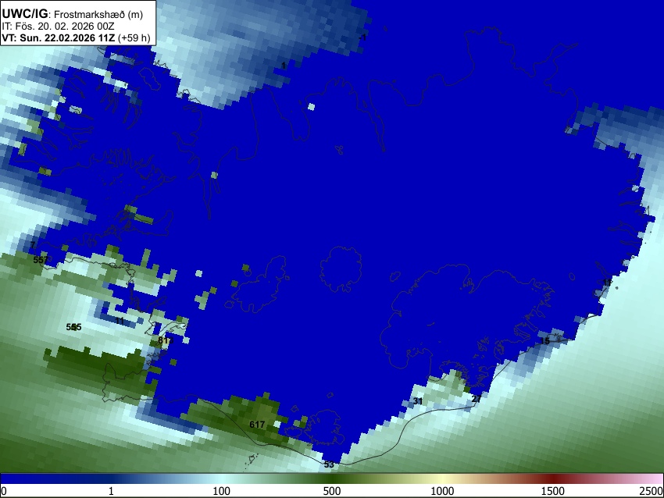Image resolution: width=664 pixels, height=498 pixels.
Task: Click the '-1' value on the map
Action: coord(362,37)
